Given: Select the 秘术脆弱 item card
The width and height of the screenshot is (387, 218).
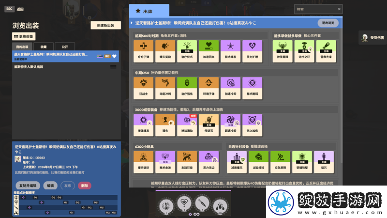Looking at the screenshot, I should point(252,88).
